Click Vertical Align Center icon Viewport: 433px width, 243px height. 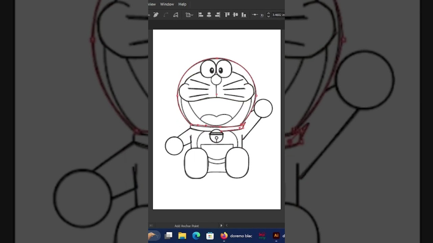click(x=235, y=15)
